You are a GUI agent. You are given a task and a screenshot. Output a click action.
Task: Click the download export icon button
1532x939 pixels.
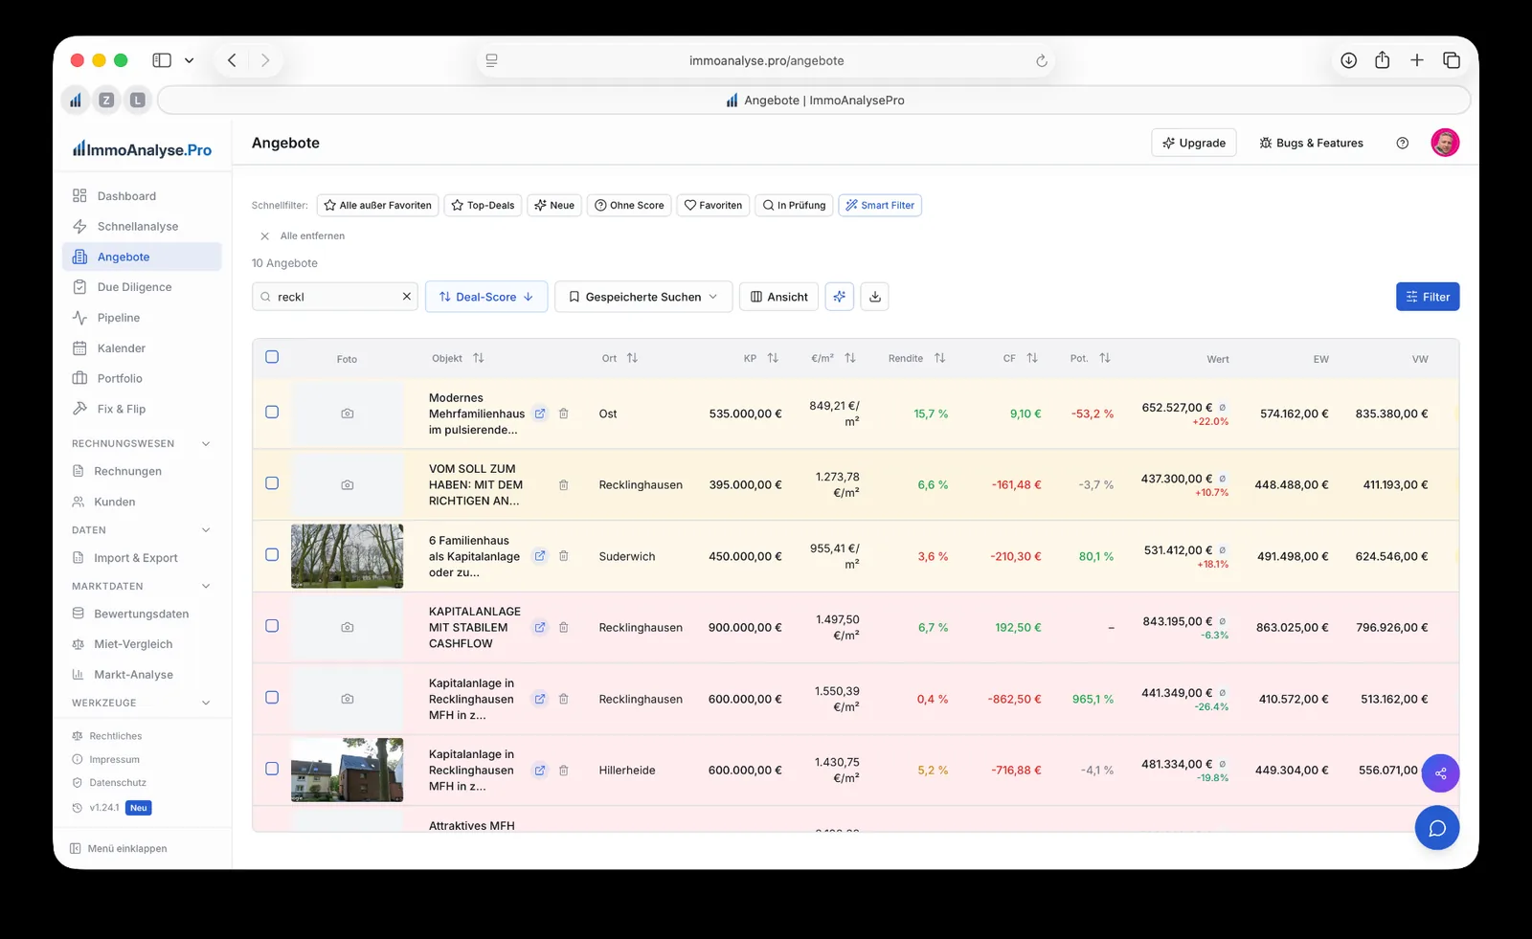pos(875,297)
